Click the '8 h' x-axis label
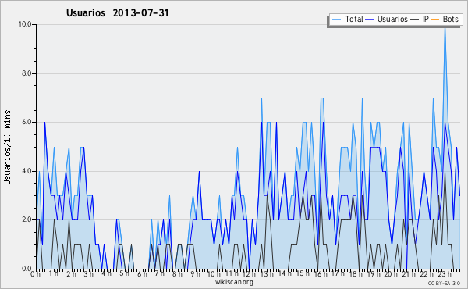 177,274
